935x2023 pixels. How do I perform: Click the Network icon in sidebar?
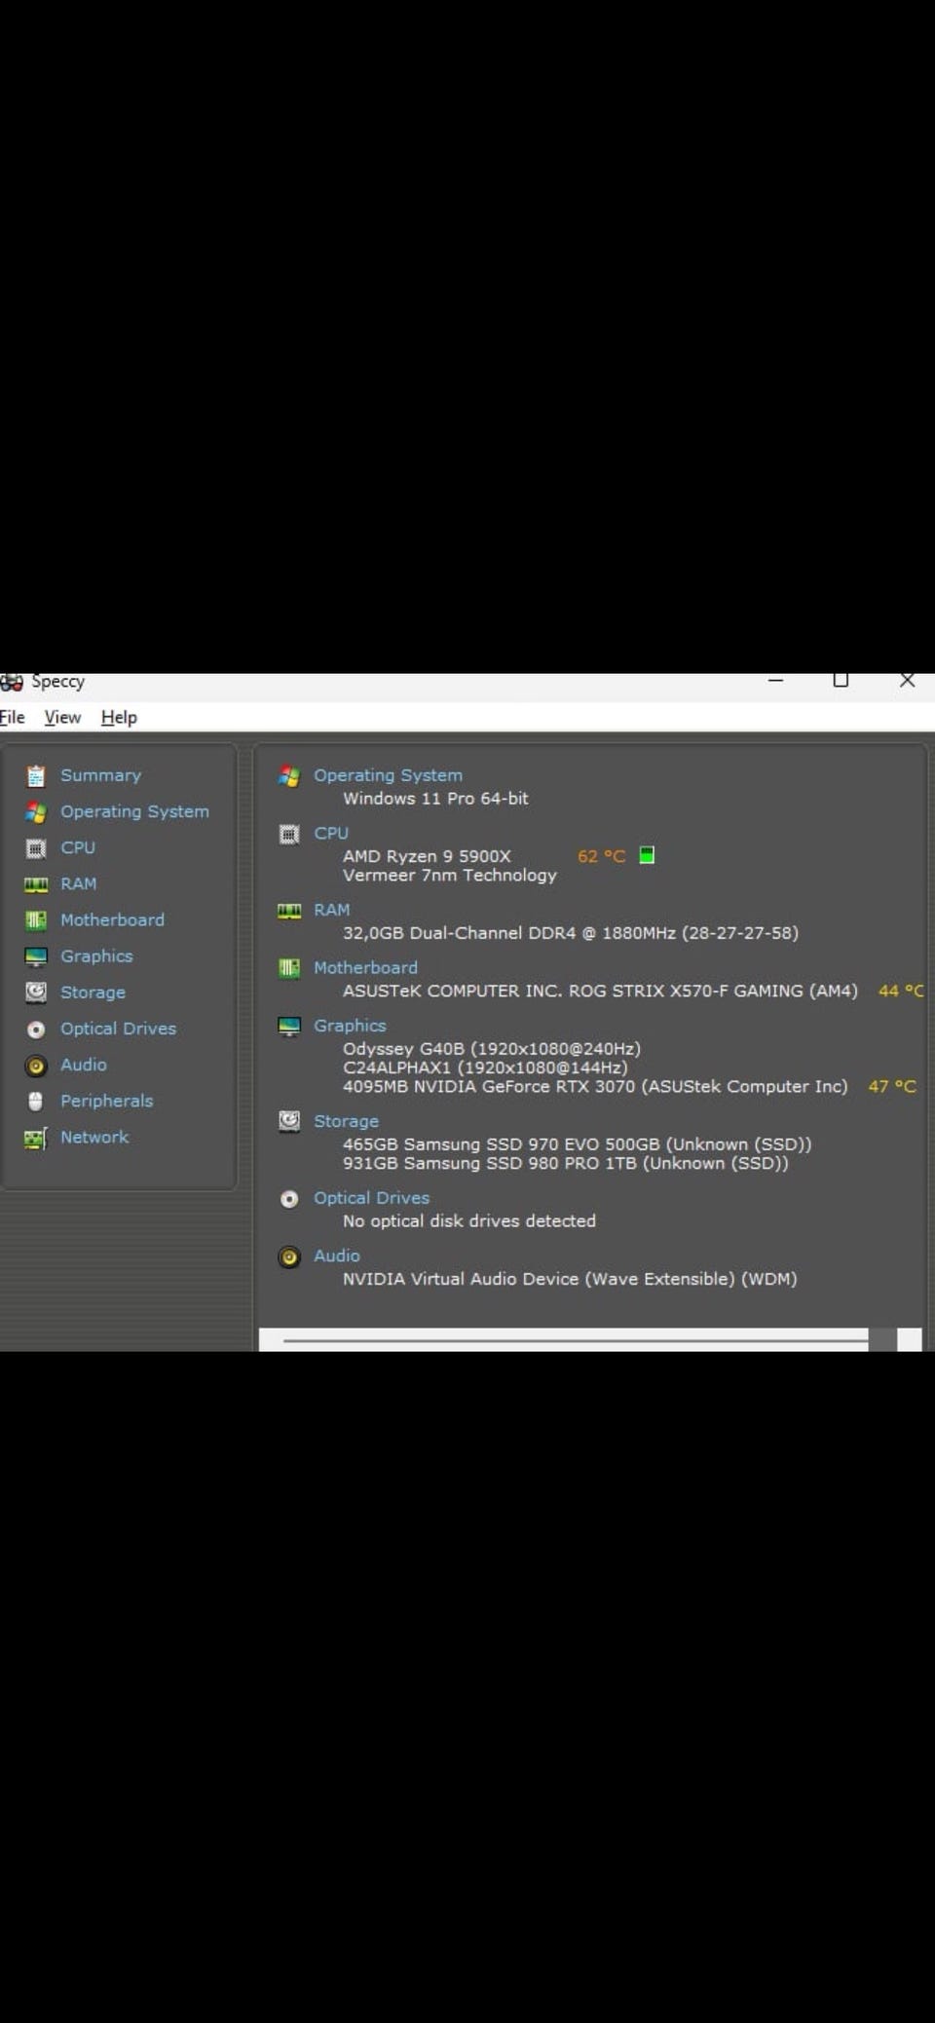pos(36,1138)
